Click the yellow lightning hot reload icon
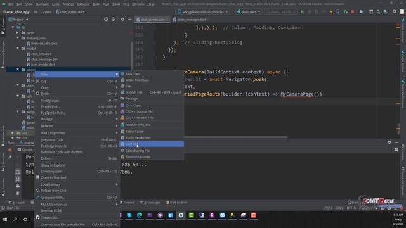This screenshot has width=406, height=228. 331,12
